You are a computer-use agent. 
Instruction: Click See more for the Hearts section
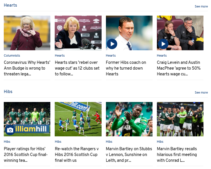pyautogui.click(x=201, y=6)
